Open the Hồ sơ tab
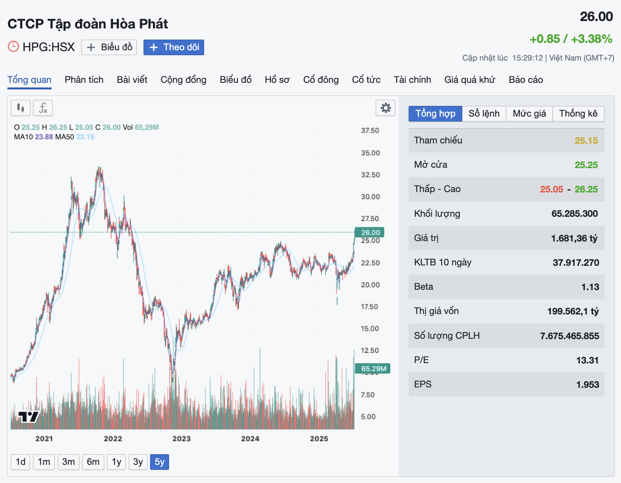 pyautogui.click(x=277, y=80)
